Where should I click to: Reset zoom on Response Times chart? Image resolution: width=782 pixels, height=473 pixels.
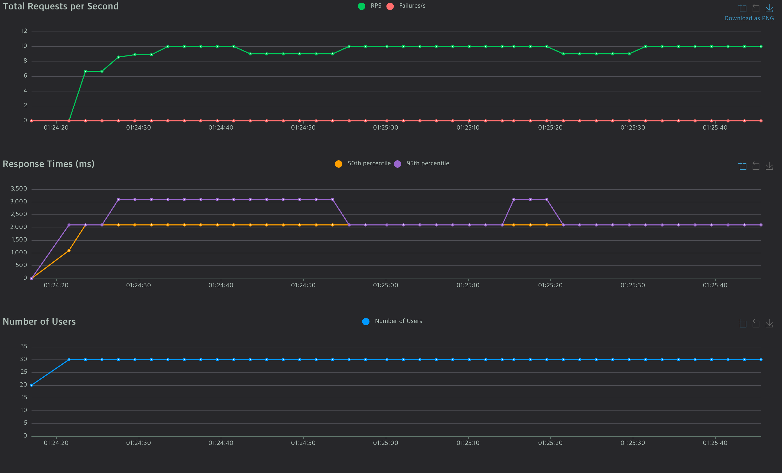[756, 166]
